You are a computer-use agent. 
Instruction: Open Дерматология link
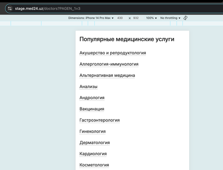click(x=95, y=143)
